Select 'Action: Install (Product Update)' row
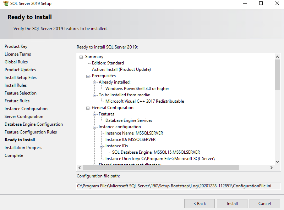This screenshot has height=210, width=284. point(121,69)
